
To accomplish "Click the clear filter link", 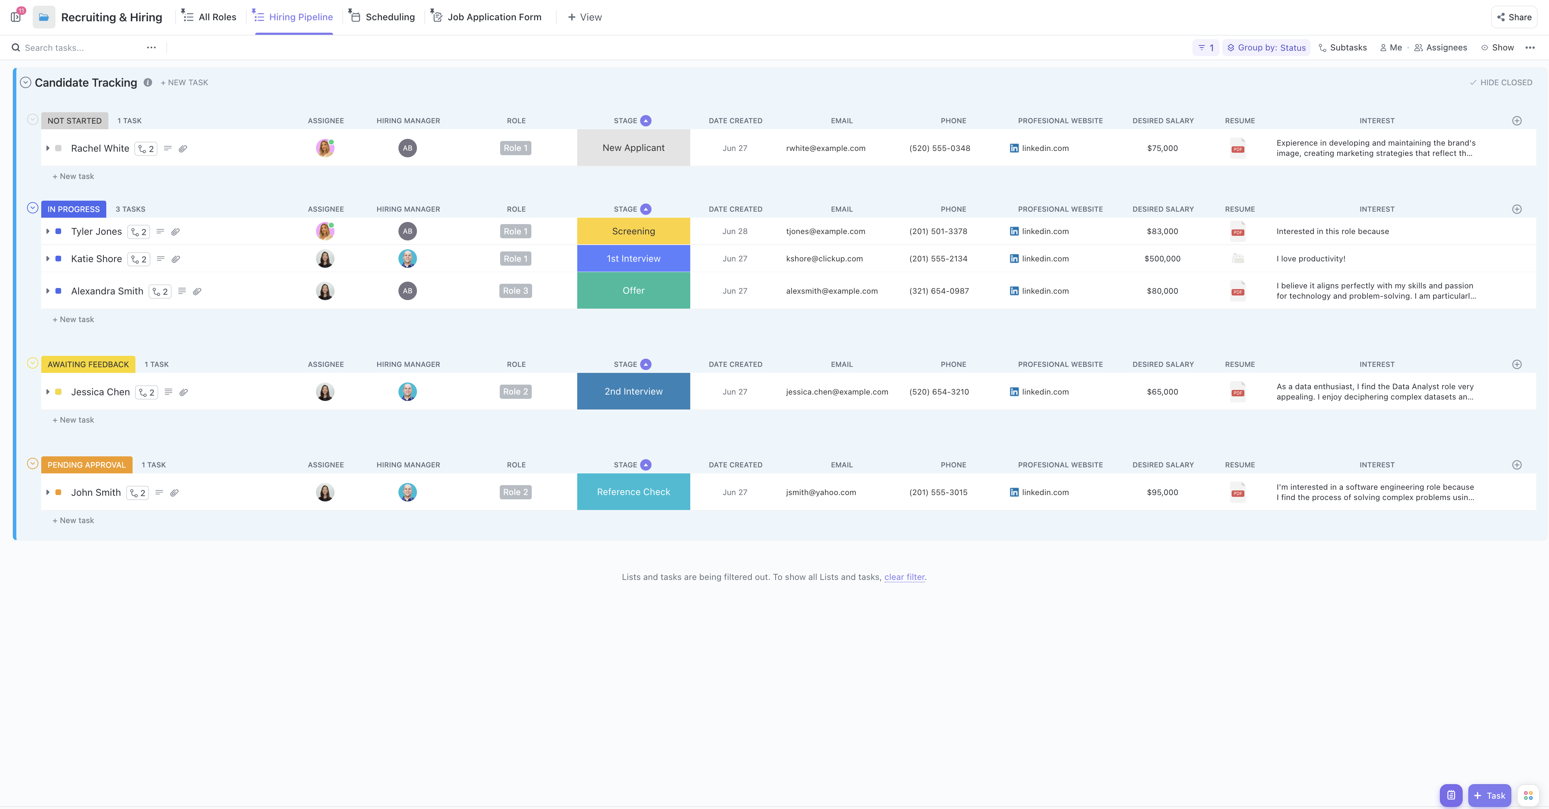I will point(904,577).
